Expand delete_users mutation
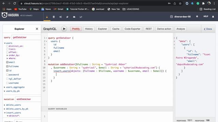The height and width of the screenshot is (122, 218). tap(4, 105)
